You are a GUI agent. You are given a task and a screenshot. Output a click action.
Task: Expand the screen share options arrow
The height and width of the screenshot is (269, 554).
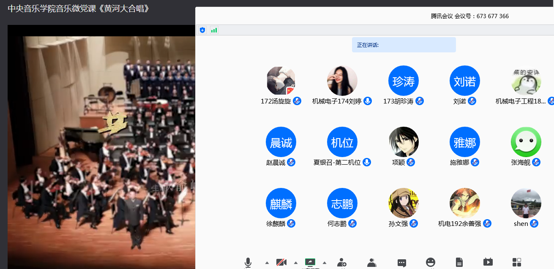(x=325, y=263)
